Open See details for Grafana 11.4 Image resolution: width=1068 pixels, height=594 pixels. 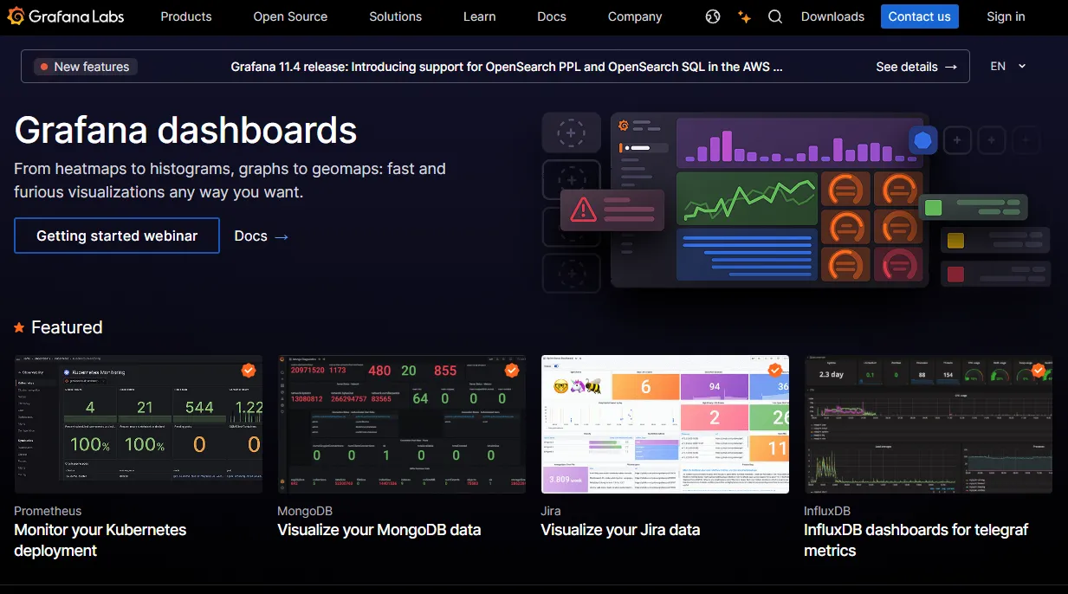(x=916, y=67)
